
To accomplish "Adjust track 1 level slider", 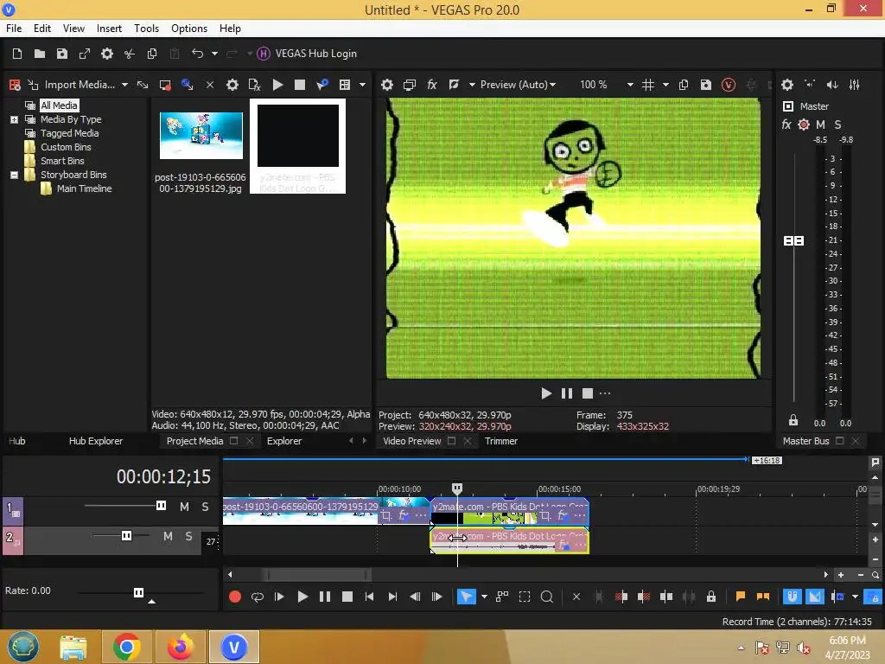I will (x=161, y=505).
